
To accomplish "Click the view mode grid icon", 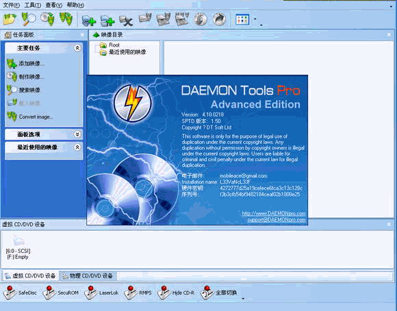I will [x=242, y=20].
